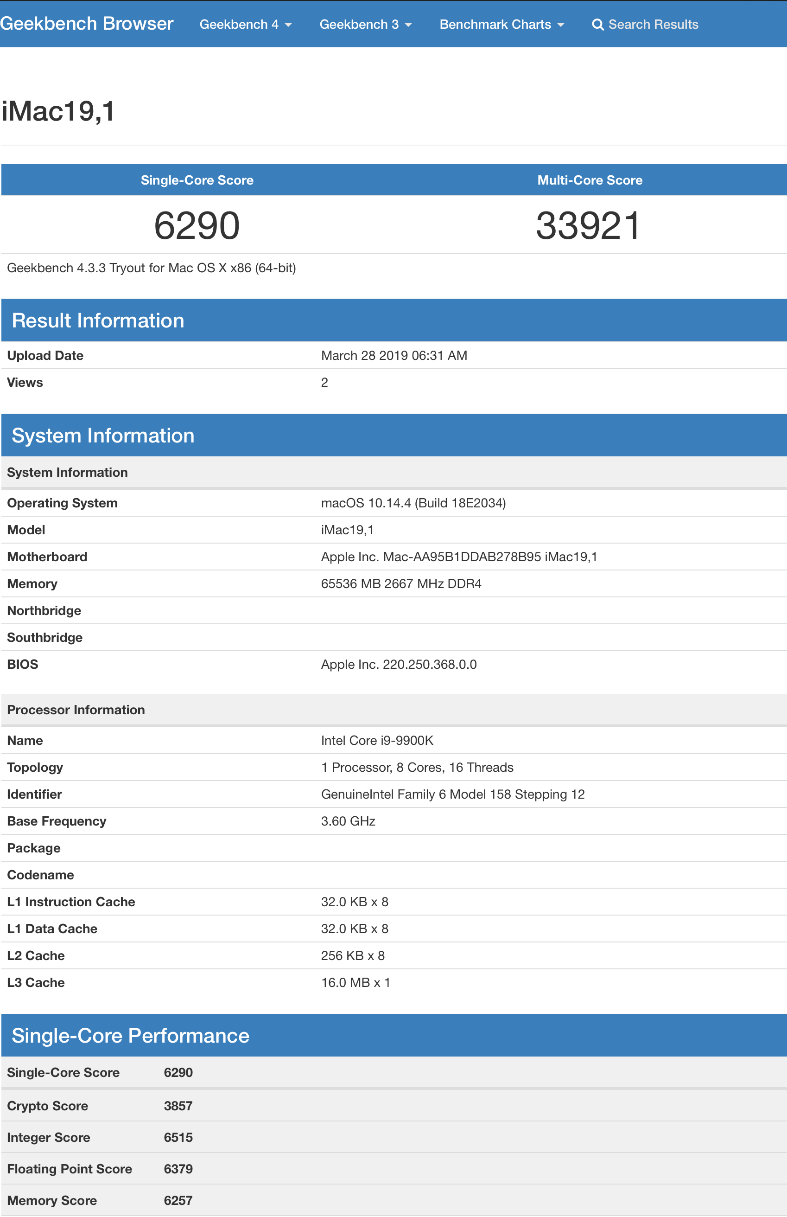
Task: Click the Northbridge row label
Action: (x=44, y=610)
